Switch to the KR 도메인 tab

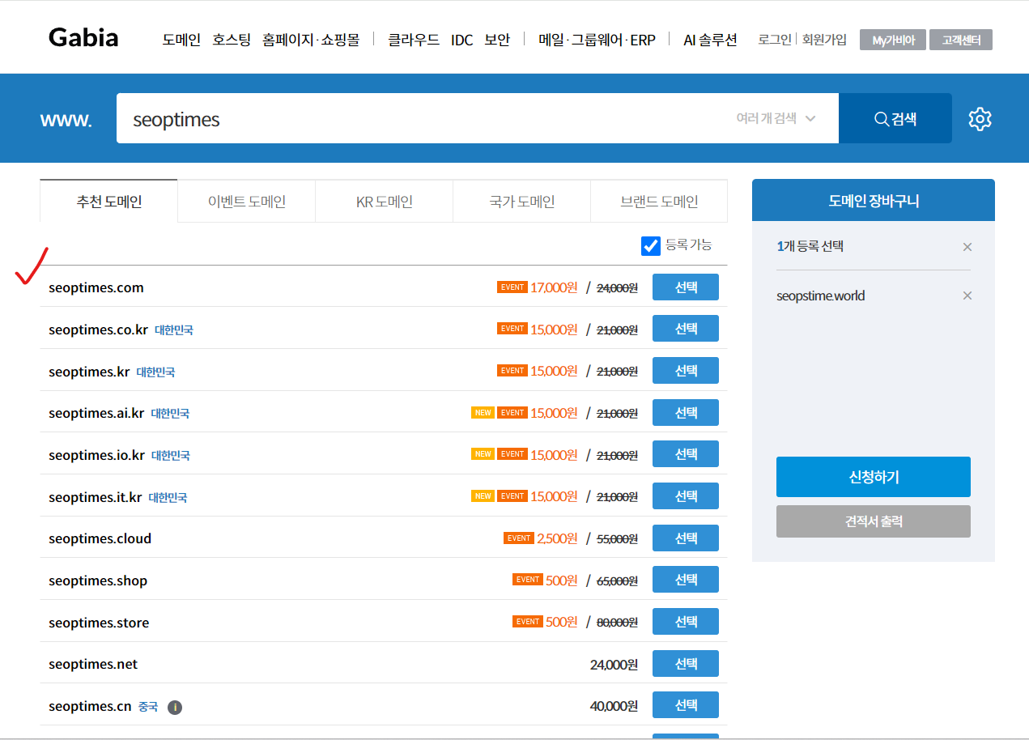[x=384, y=201]
